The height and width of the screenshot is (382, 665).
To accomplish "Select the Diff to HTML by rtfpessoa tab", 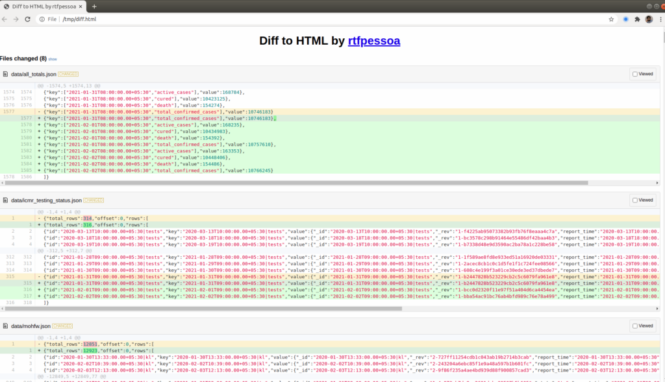I will coord(44,6).
